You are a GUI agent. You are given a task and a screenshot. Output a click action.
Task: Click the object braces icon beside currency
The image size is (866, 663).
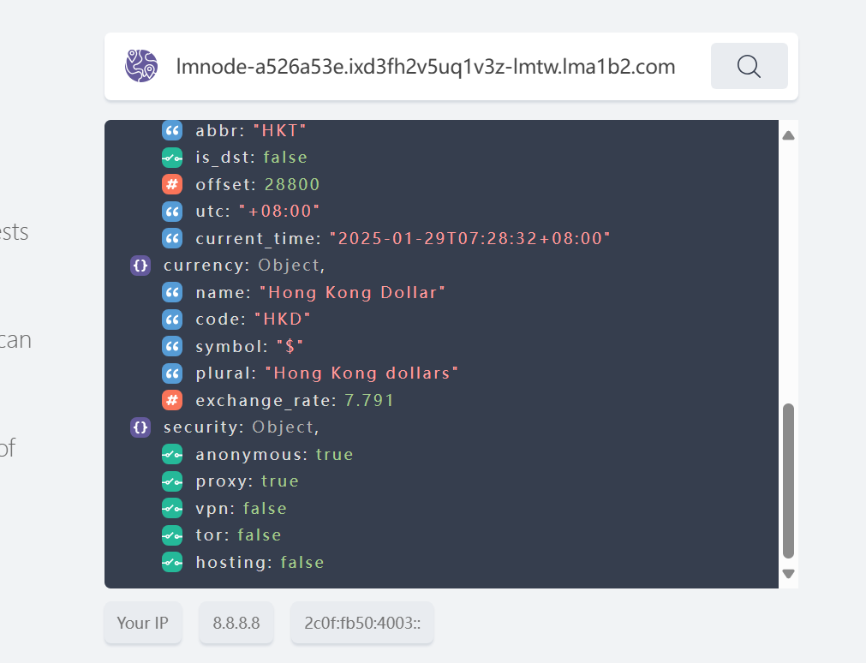140,266
